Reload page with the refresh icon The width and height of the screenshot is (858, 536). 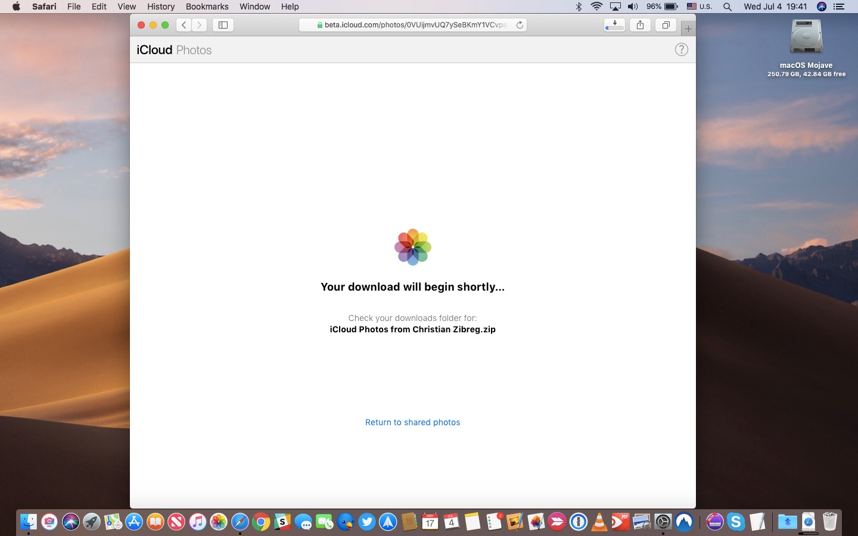520,25
